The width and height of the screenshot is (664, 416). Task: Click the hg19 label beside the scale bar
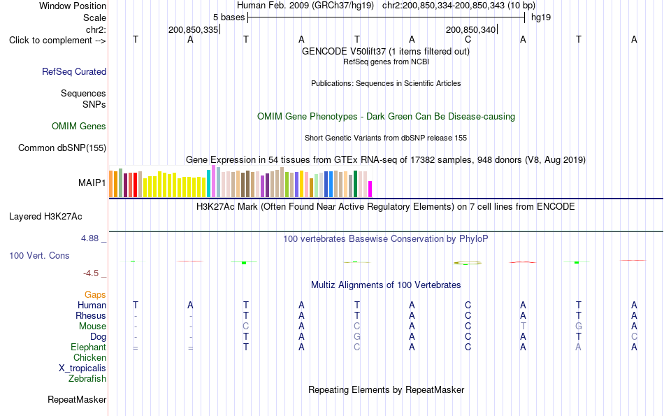[x=541, y=17]
